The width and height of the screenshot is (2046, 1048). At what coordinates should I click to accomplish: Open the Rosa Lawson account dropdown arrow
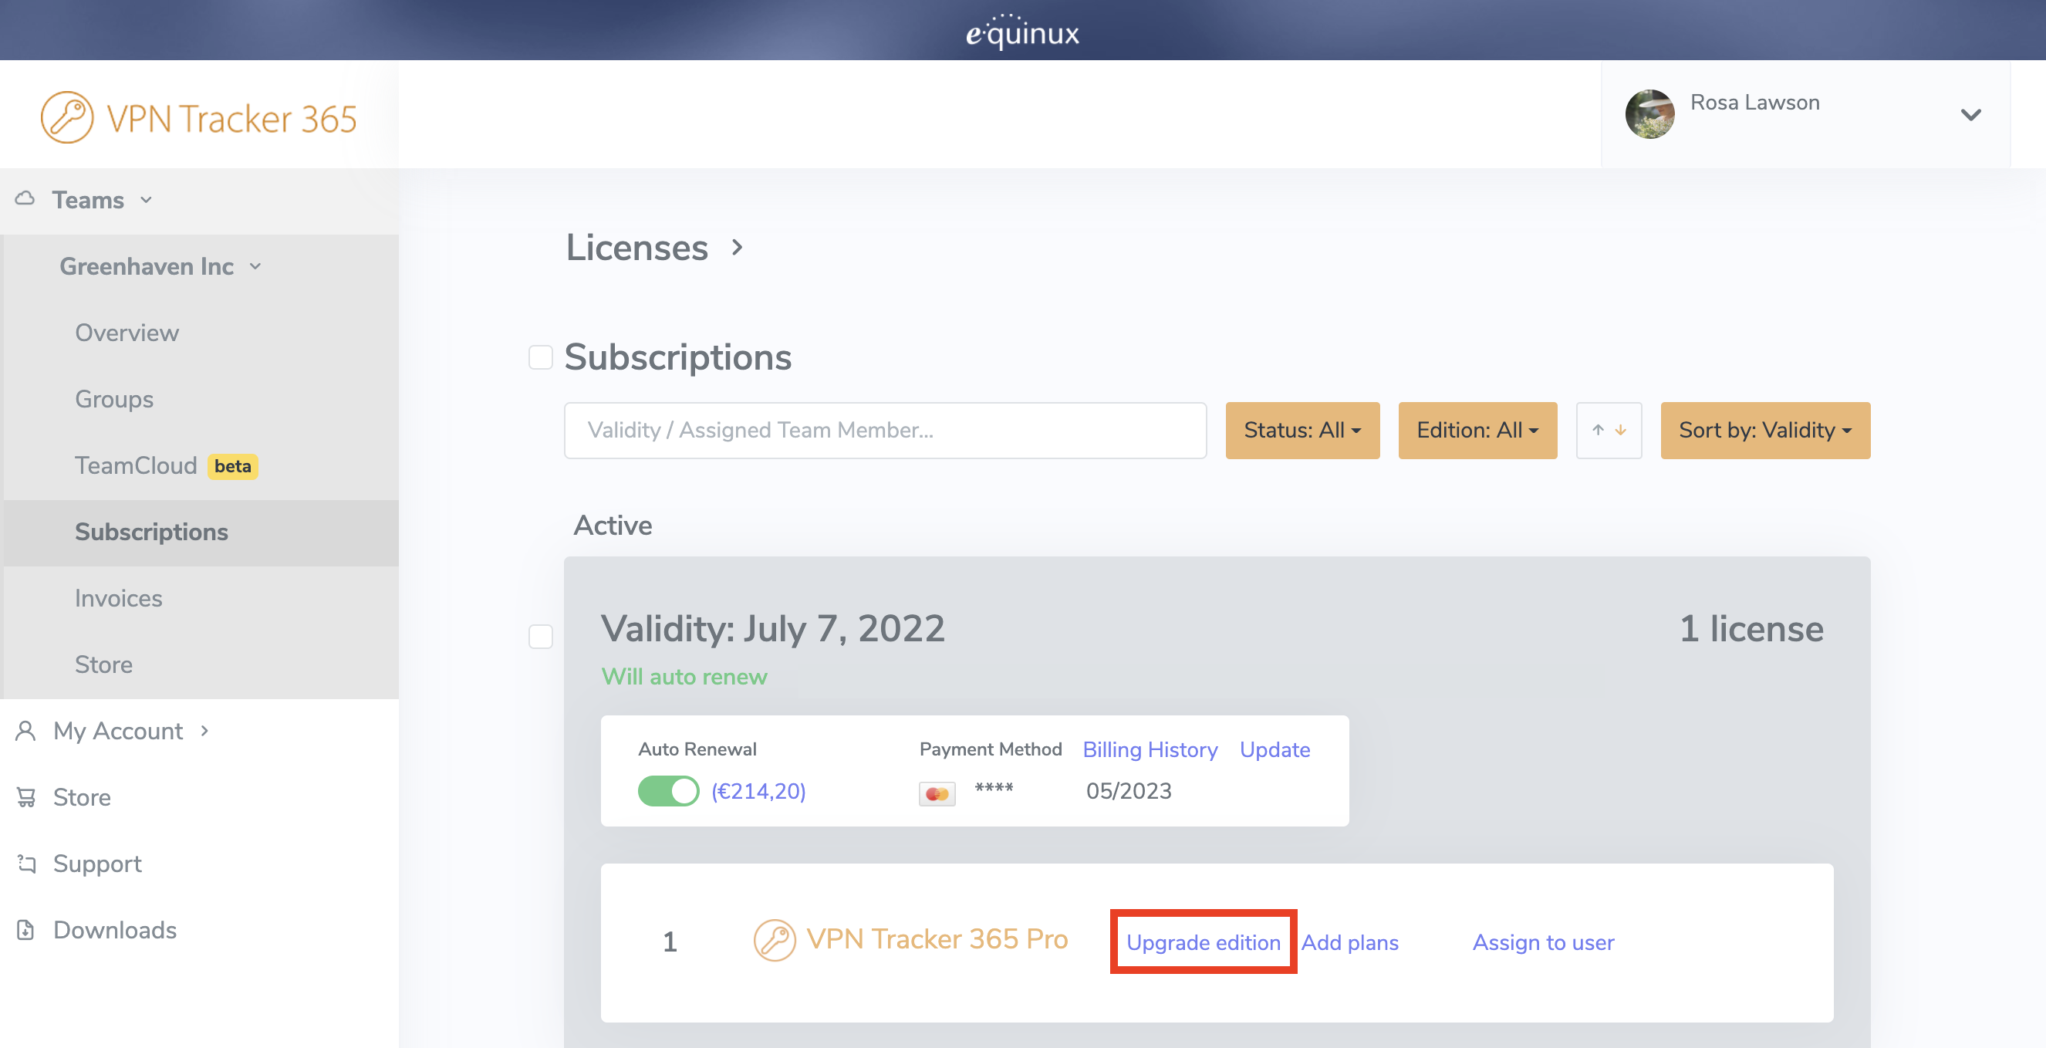click(1970, 114)
